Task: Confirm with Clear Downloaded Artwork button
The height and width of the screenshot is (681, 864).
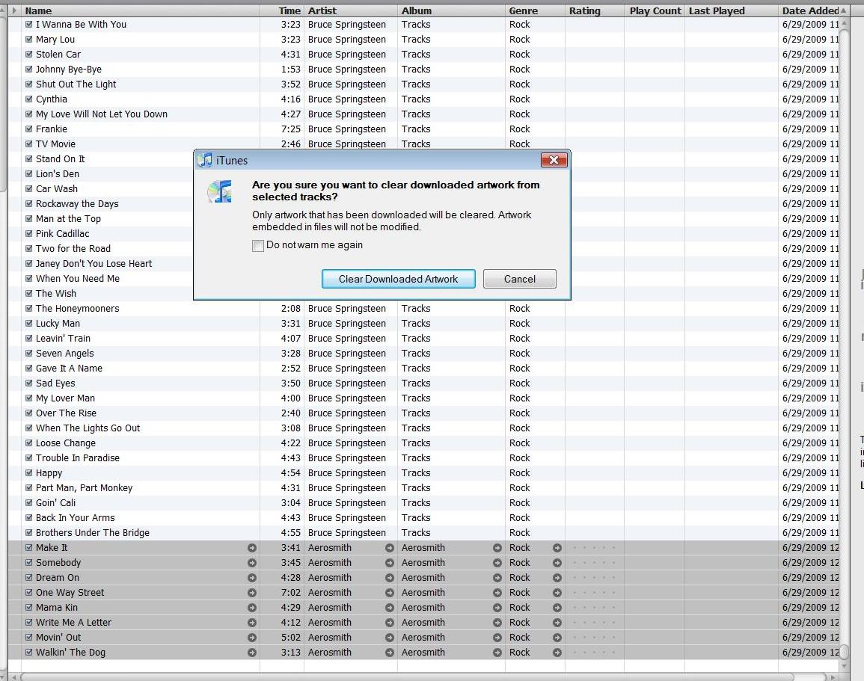Action: coord(399,279)
